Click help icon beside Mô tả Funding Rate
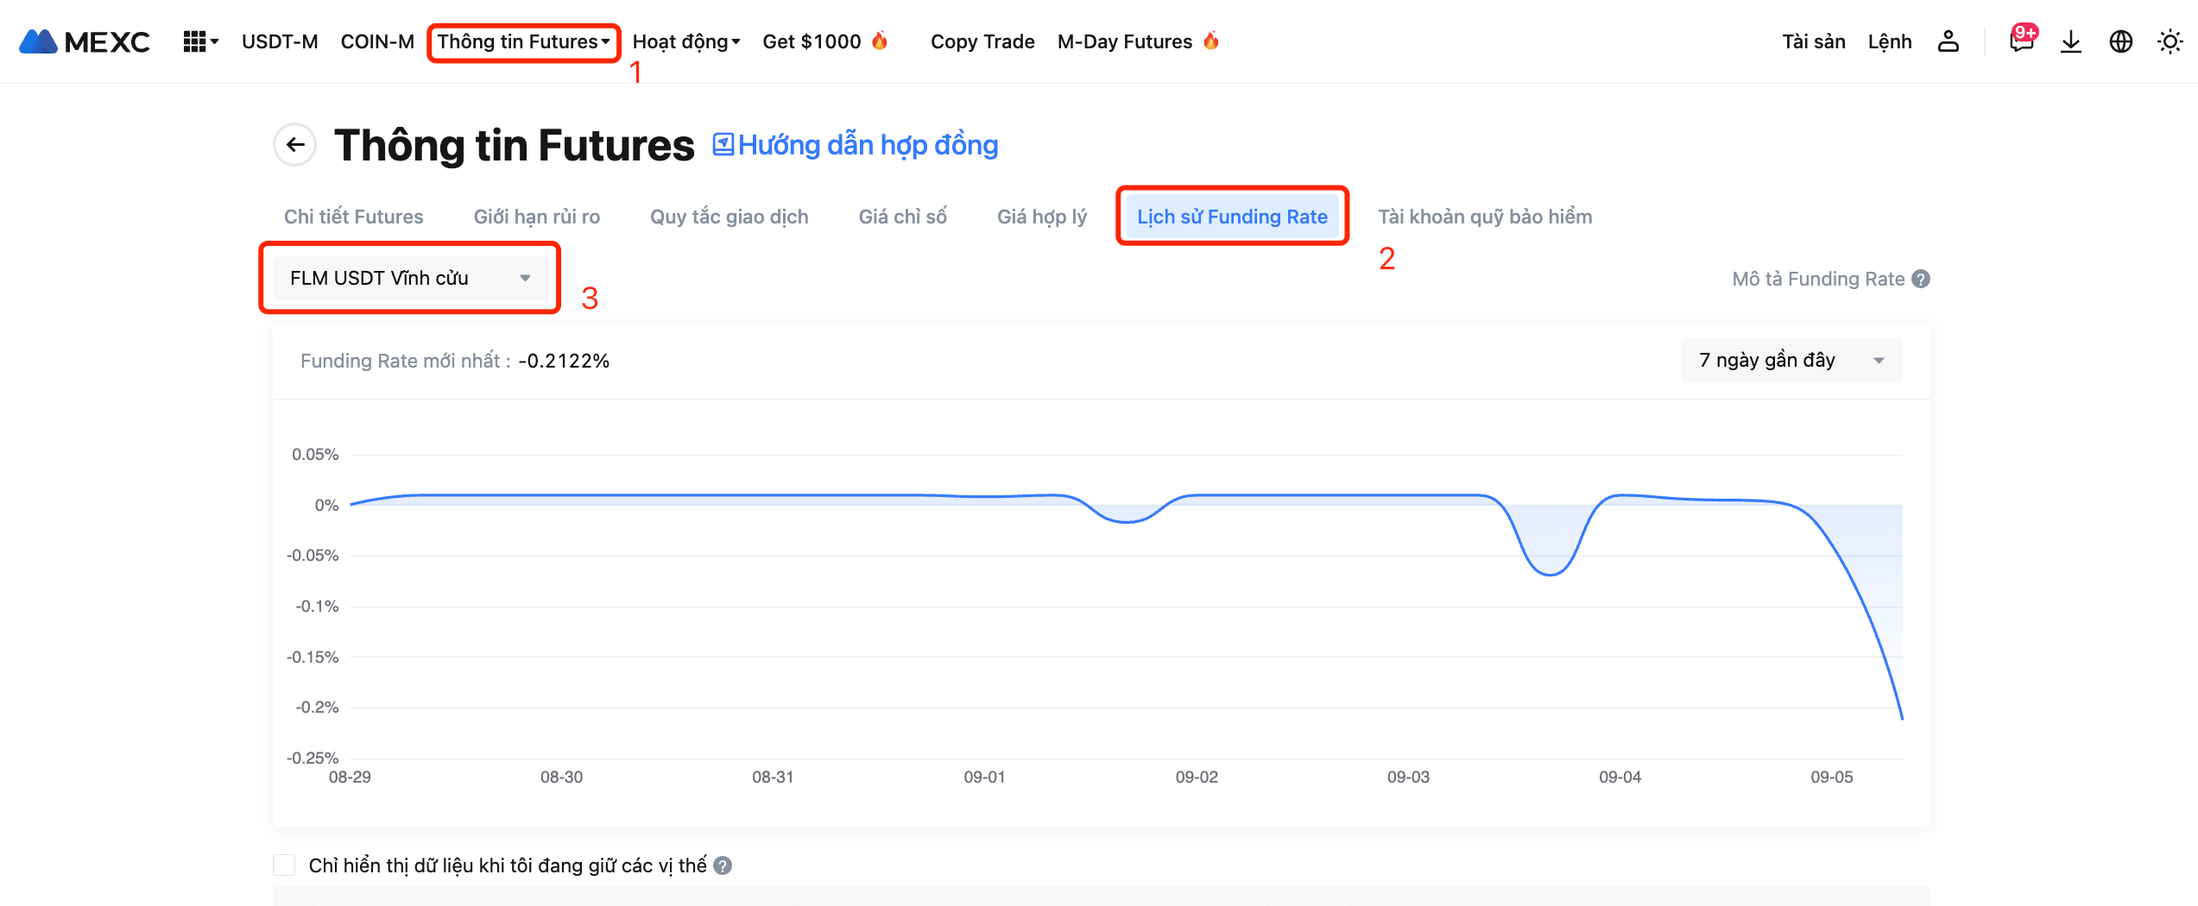The image size is (2198, 906). coord(1921,279)
